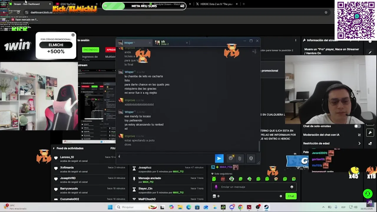This screenshot has height=212, width=377.
Task: Show hidden system tray icons
Action: [x=323, y=207]
